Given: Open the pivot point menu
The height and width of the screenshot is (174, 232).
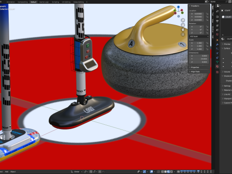Looking at the screenshot, I should (86, 172).
